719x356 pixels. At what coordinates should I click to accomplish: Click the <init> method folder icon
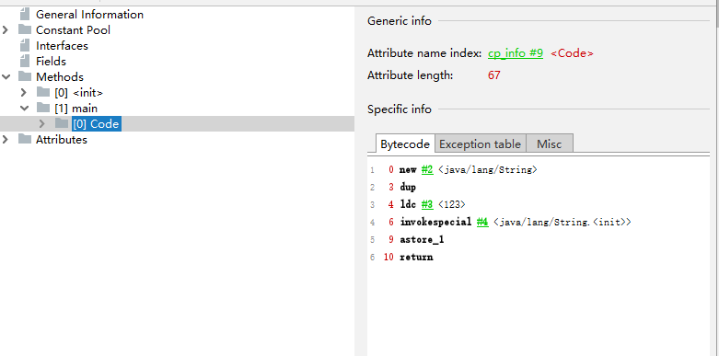click(x=43, y=92)
